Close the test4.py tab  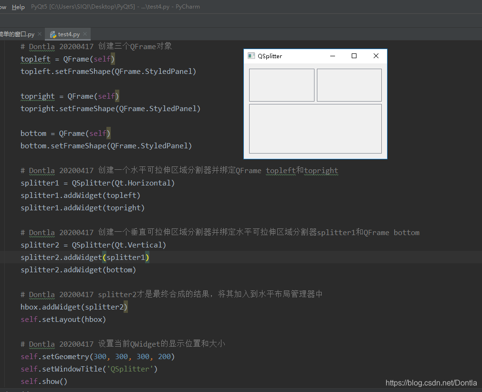click(x=85, y=34)
